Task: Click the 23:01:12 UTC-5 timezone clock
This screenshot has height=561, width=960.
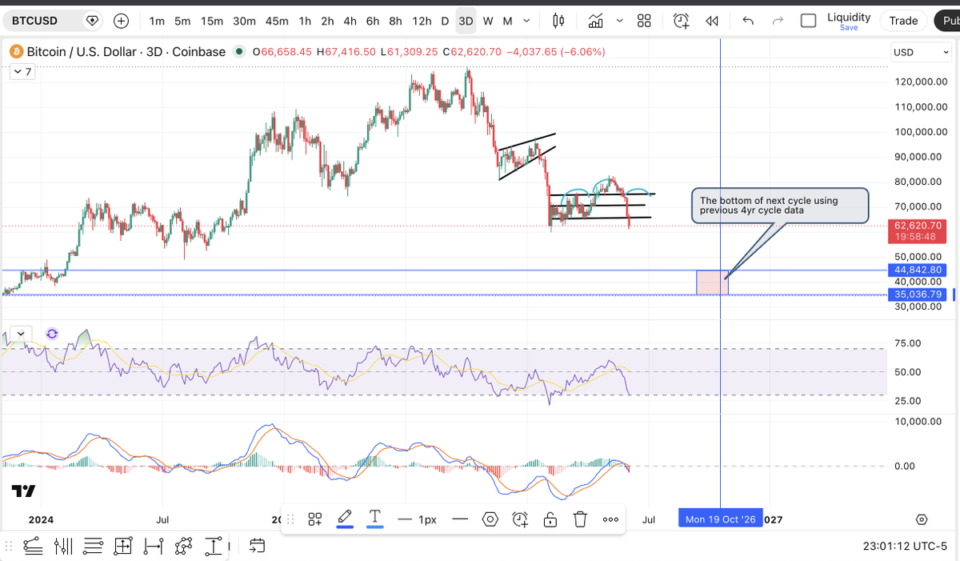Action: click(906, 547)
